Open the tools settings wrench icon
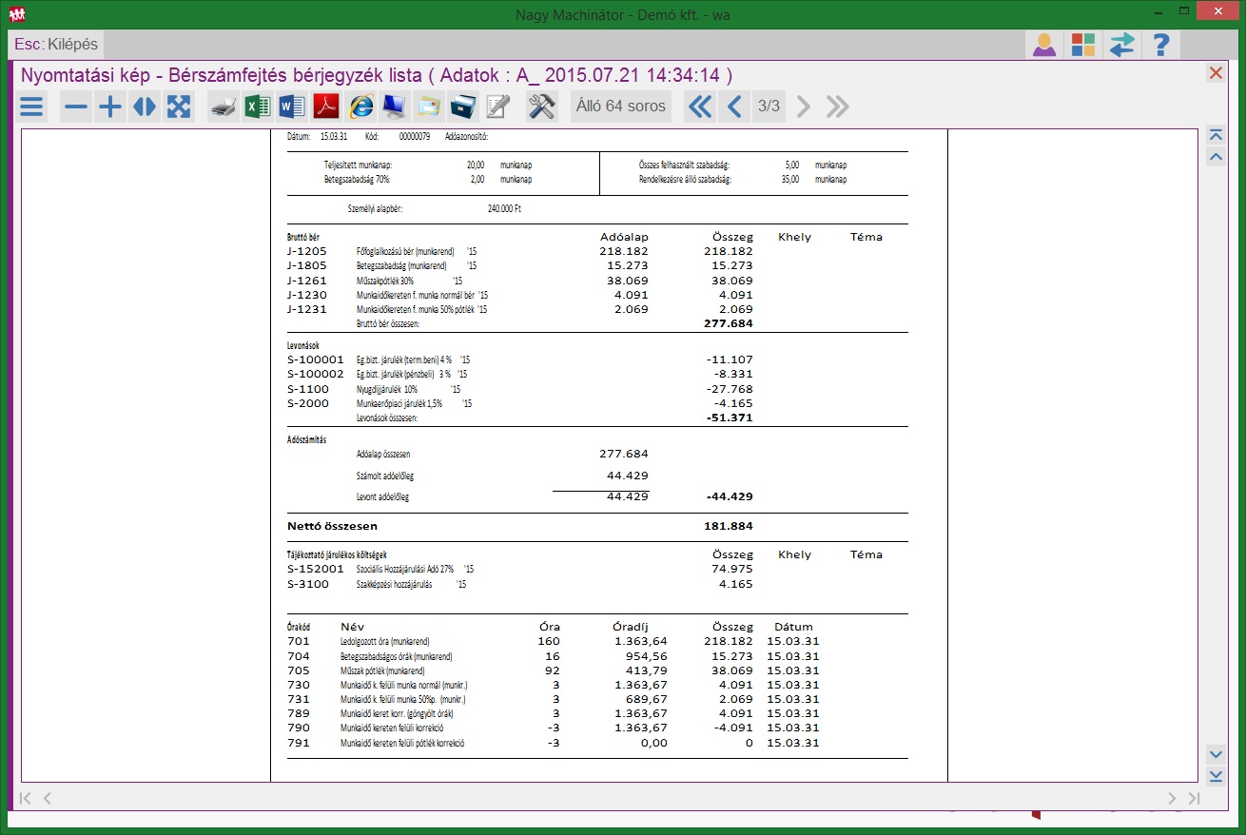This screenshot has height=835, width=1246. pyautogui.click(x=541, y=107)
